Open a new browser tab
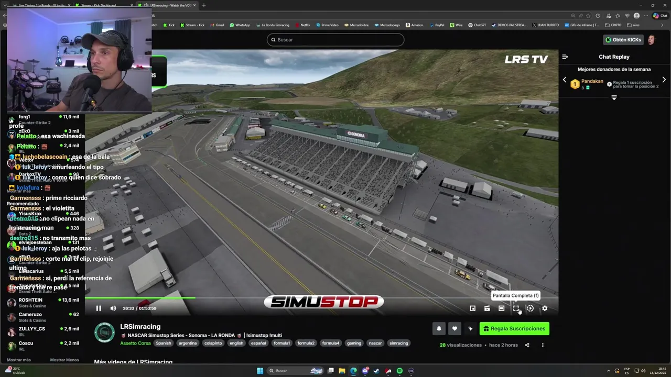This screenshot has height=377, width=671. tap(204, 5)
